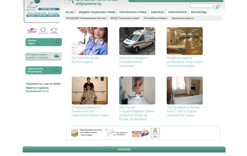This screenshot has width=247, height=156.
Task: Open the ЗА НАС menu
Action: pos(70,12)
